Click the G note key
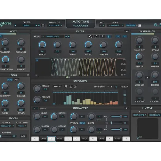Image resolution: width=161 pixels, height=161 pixels. 93,139
